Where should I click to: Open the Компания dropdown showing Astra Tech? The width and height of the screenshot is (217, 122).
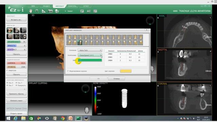90,50
